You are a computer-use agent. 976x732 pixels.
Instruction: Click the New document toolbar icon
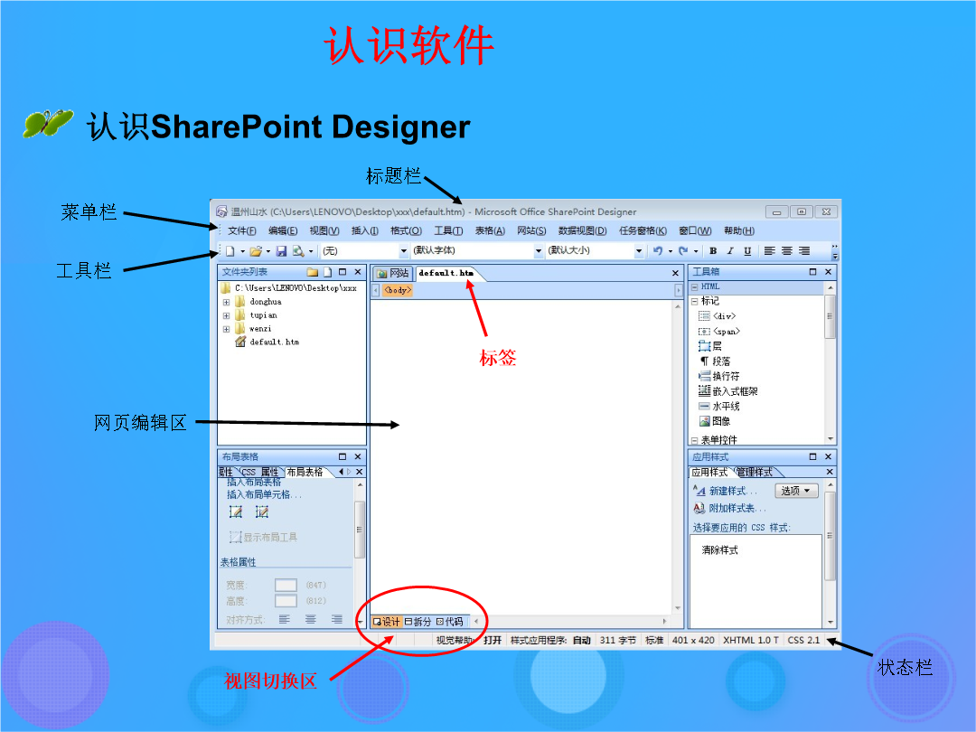[230, 251]
